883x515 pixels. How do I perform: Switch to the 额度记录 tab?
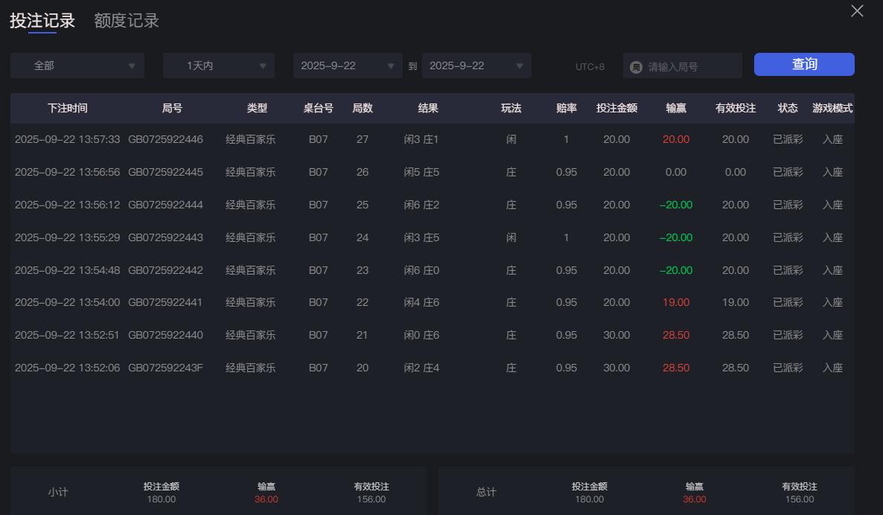point(126,21)
